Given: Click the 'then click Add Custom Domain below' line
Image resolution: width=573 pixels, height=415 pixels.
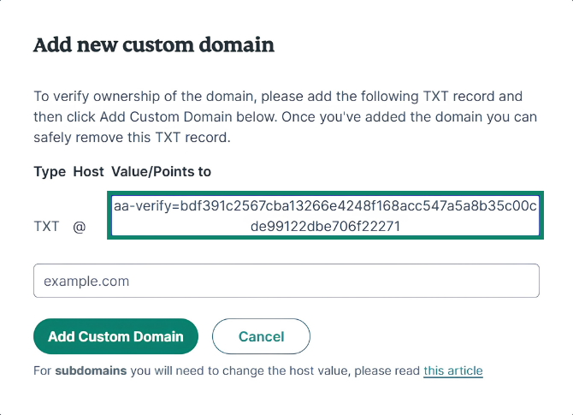Looking at the screenshot, I should 285,117.
